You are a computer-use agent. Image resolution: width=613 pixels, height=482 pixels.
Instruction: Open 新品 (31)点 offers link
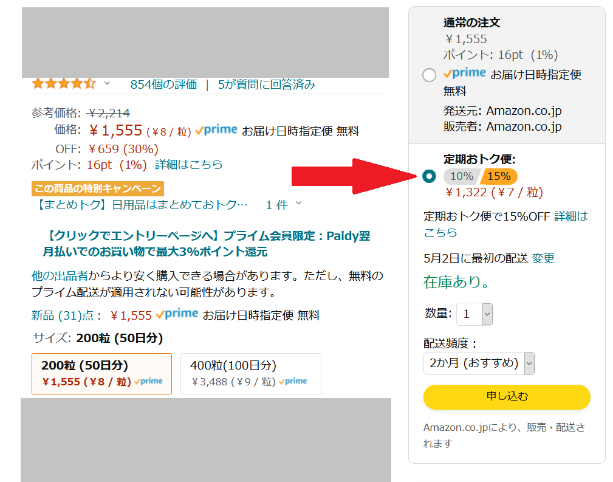pos(66,315)
